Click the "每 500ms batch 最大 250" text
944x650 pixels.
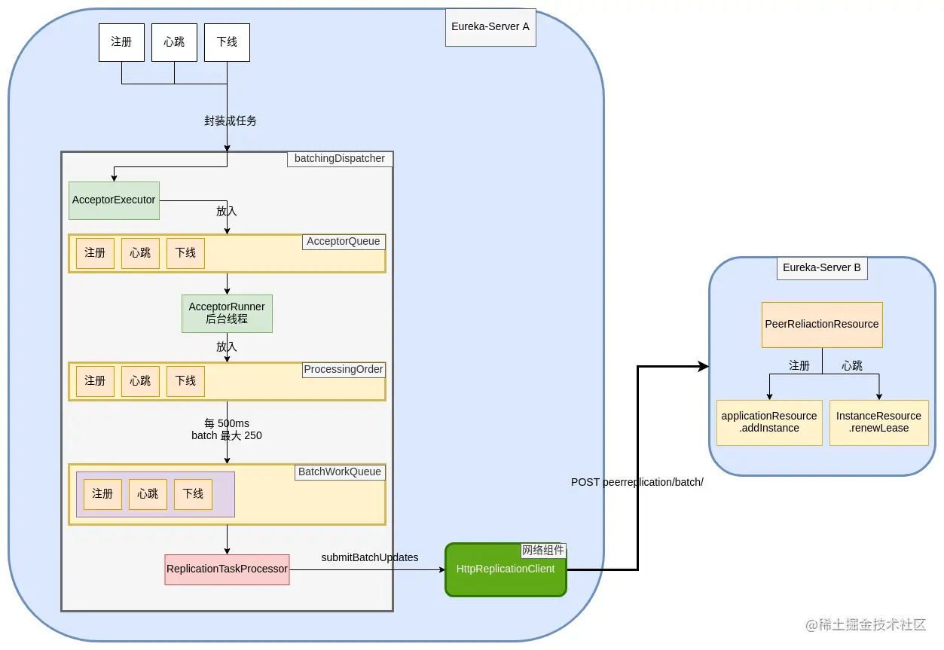click(227, 429)
